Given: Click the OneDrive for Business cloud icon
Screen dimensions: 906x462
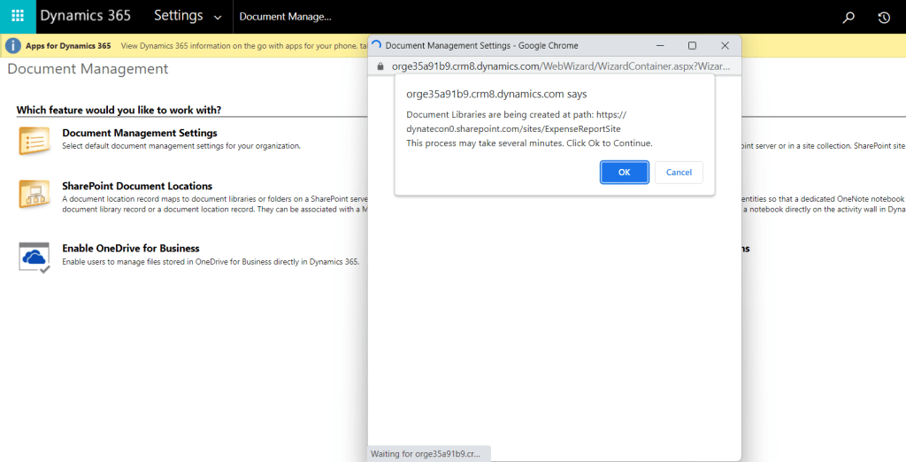Looking at the screenshot, I should pos(35,256).
